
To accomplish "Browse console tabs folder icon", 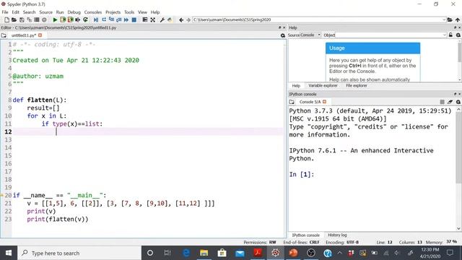I will pos(292,102).
